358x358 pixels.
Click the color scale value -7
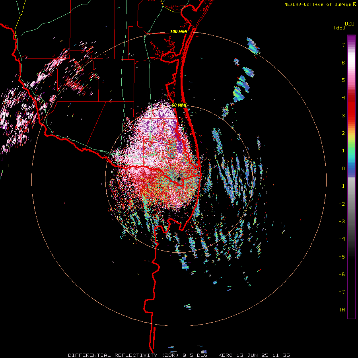pyautogui.click(x=342, y=292)
